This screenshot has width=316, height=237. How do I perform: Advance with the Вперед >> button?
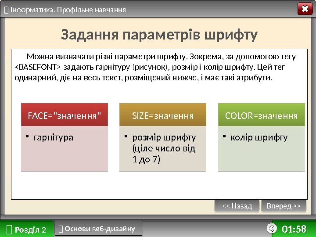coord(284,206)
